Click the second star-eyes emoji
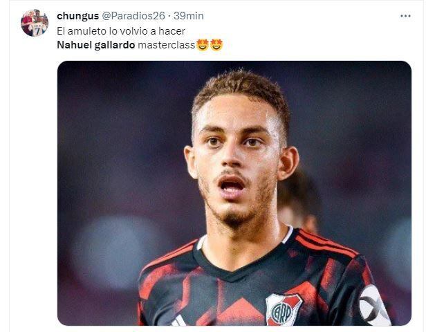The width and height of the screenshot is (435, 332). tap(216, 45)
